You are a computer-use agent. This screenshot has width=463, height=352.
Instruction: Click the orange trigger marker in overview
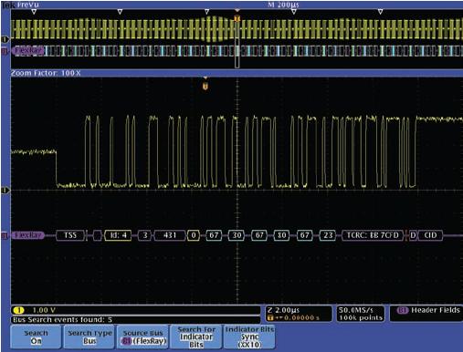click(x=237, y=18)
